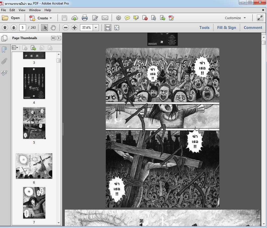Click the Open folder icon
267x228 pixels.
(x=5, y=18)
